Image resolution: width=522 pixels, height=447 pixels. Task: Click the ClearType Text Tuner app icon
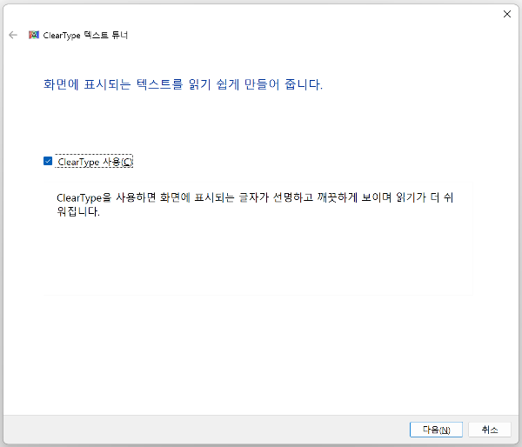pyautogui.click(x=34, y=35)
